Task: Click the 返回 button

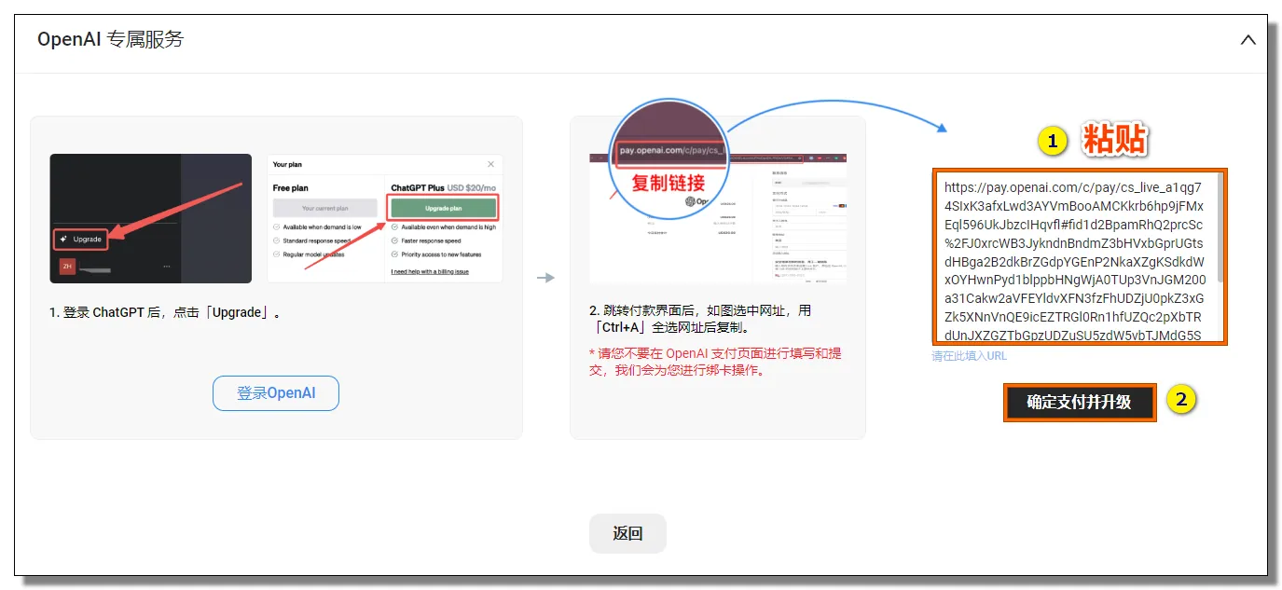Action: click(x=627, y=534)
